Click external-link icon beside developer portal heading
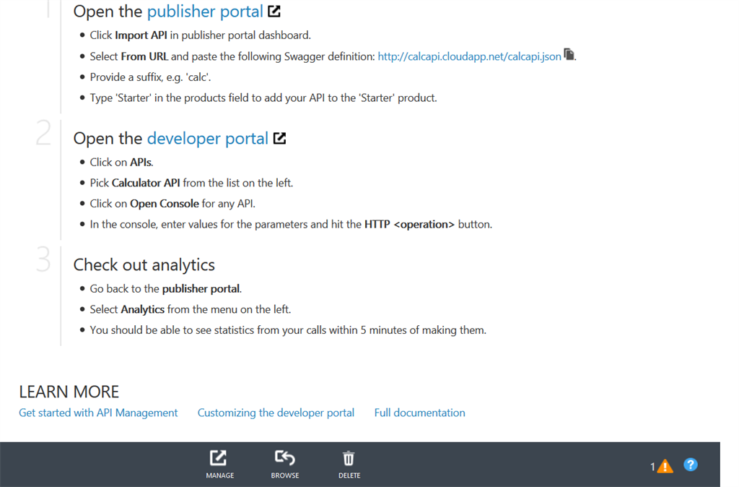This screenshot has width=739, height=487. (x=279, y=138)
